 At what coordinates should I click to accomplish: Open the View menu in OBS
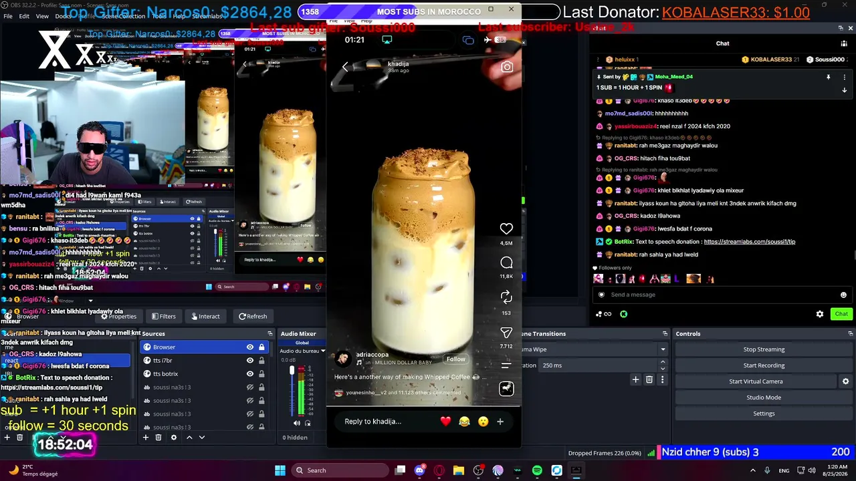point(42,16)
